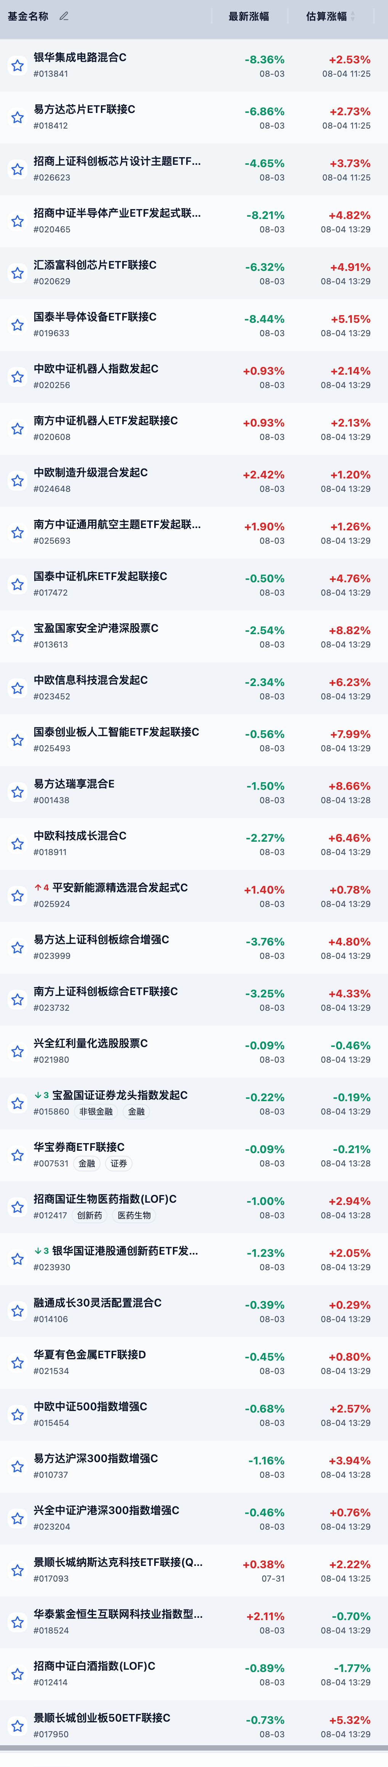Star the 易方达瑞享混合E fund
This screenshot has height=1767, width=388.
point(18,792)
